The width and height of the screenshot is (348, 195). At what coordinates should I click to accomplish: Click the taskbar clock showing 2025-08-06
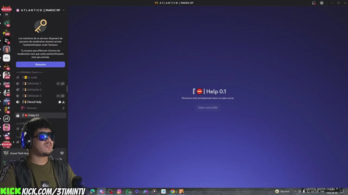click(x=332, y=191)
